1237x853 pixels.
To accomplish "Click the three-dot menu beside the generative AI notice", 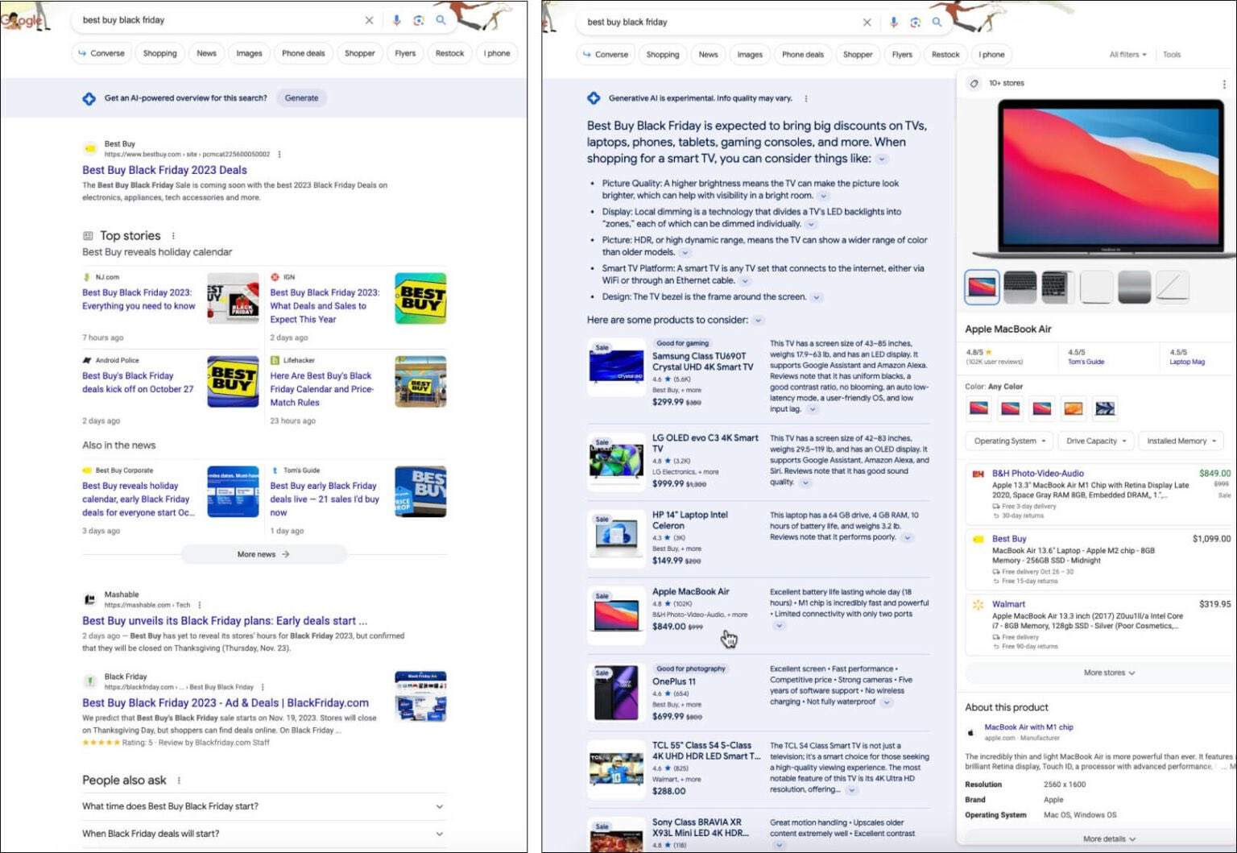I will coord(805,98).
